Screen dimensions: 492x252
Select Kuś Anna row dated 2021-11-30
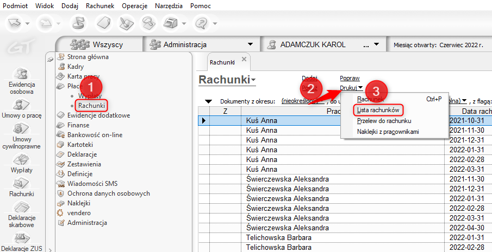tap(345, 131)
